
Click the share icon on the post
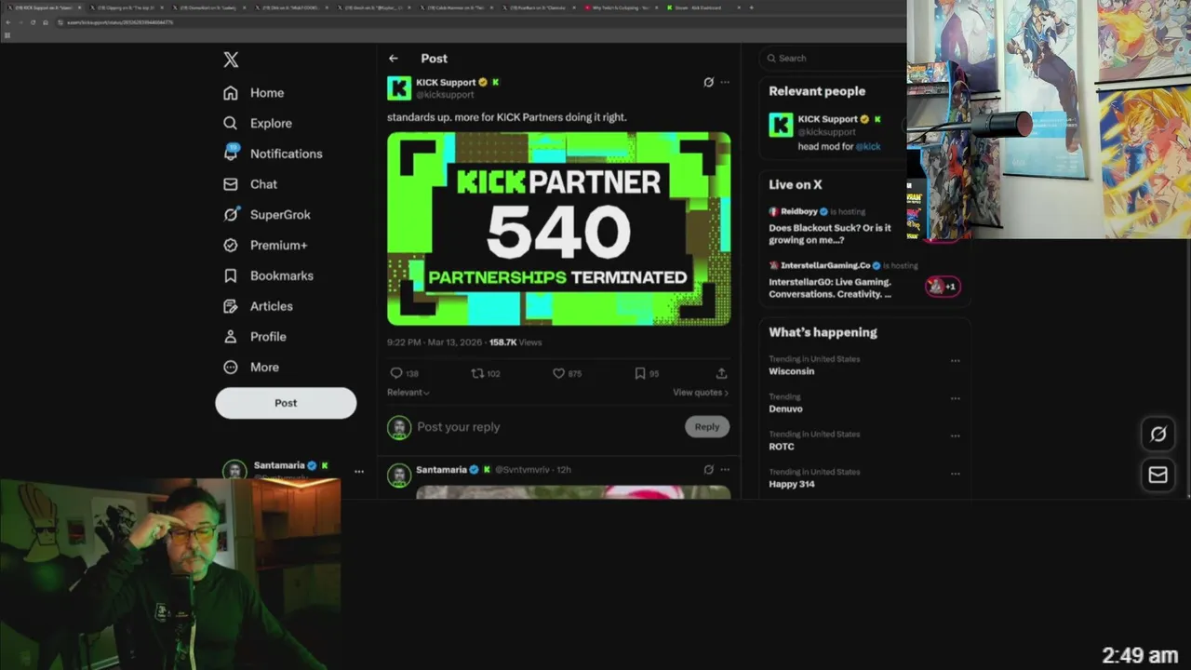click(721, 373)
